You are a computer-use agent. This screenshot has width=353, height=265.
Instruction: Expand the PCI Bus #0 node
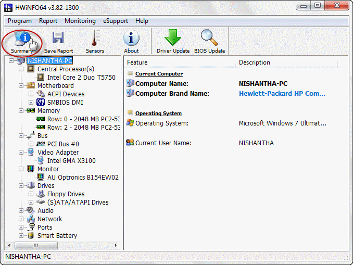31,144
